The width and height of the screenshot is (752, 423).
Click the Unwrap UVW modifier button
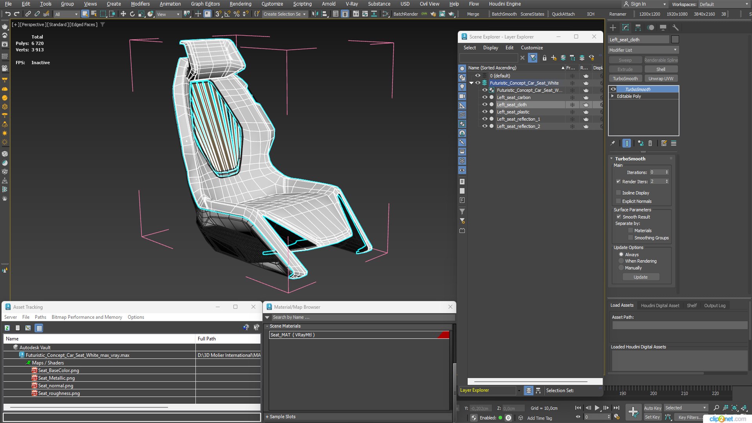pyautogui.click(x=661, y=79)
